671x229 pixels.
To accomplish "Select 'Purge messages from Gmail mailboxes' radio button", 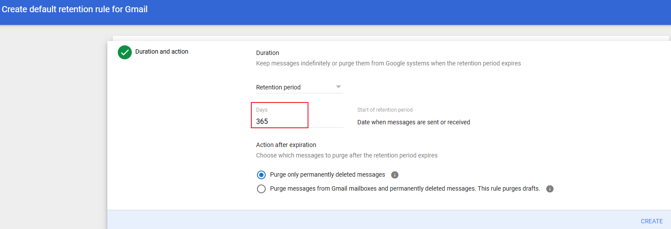I will [261, 189].
